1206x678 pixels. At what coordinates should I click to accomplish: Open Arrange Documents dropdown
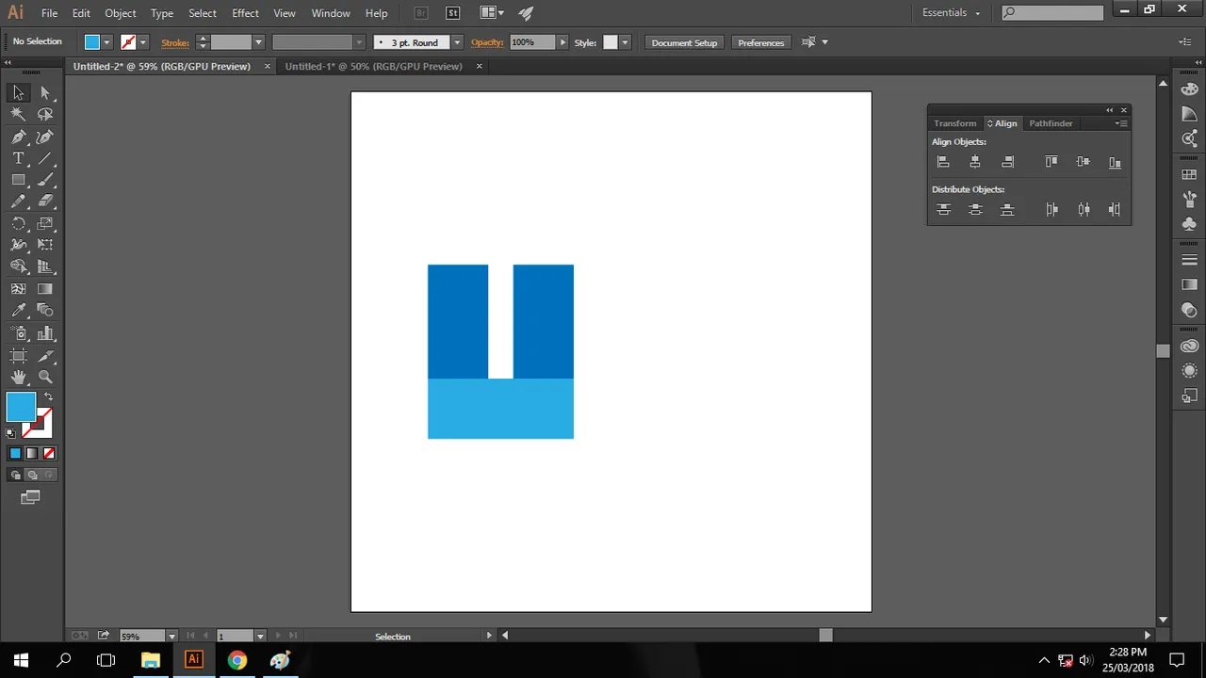[x=492, y=13]
